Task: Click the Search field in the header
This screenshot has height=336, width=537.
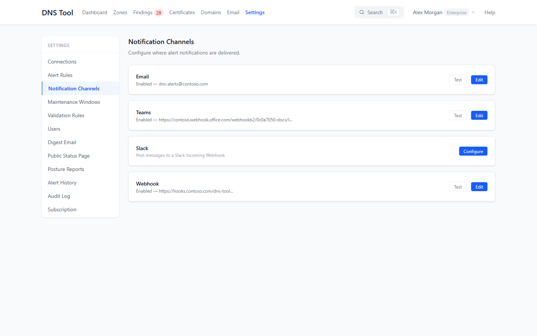Action: (x=379, y=12)
